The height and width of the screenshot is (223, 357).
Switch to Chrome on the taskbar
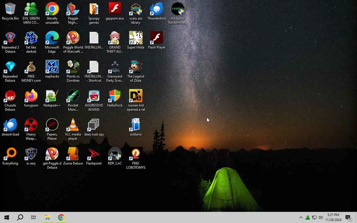[61, 217]
